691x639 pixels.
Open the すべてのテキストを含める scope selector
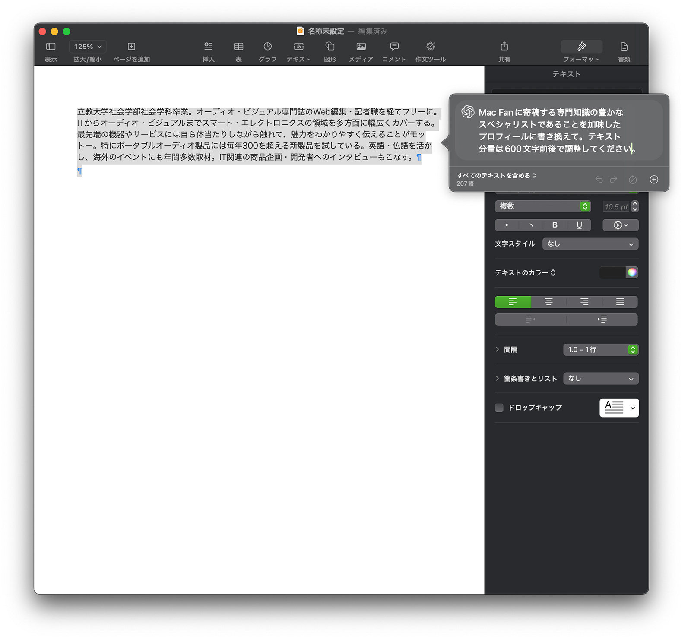[x=496, y=175]
